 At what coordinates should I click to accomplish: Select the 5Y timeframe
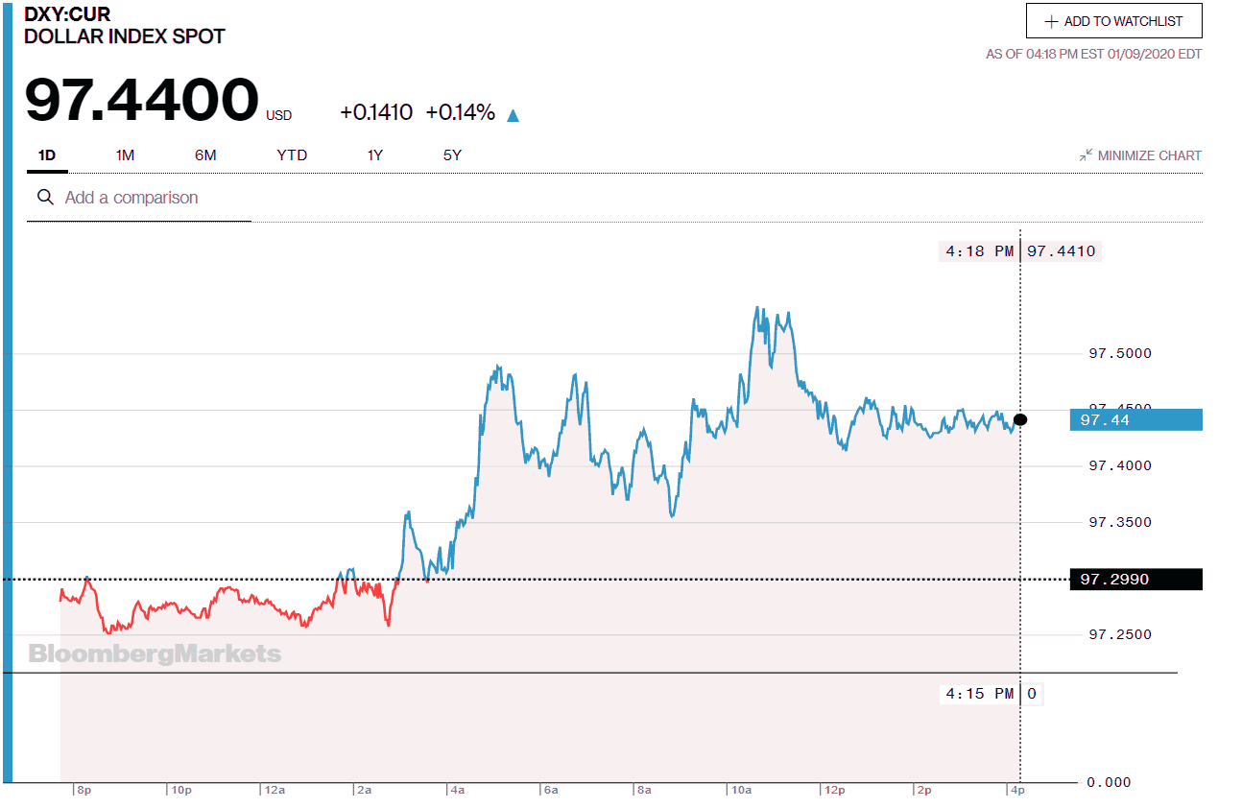[x=451, y=154]
